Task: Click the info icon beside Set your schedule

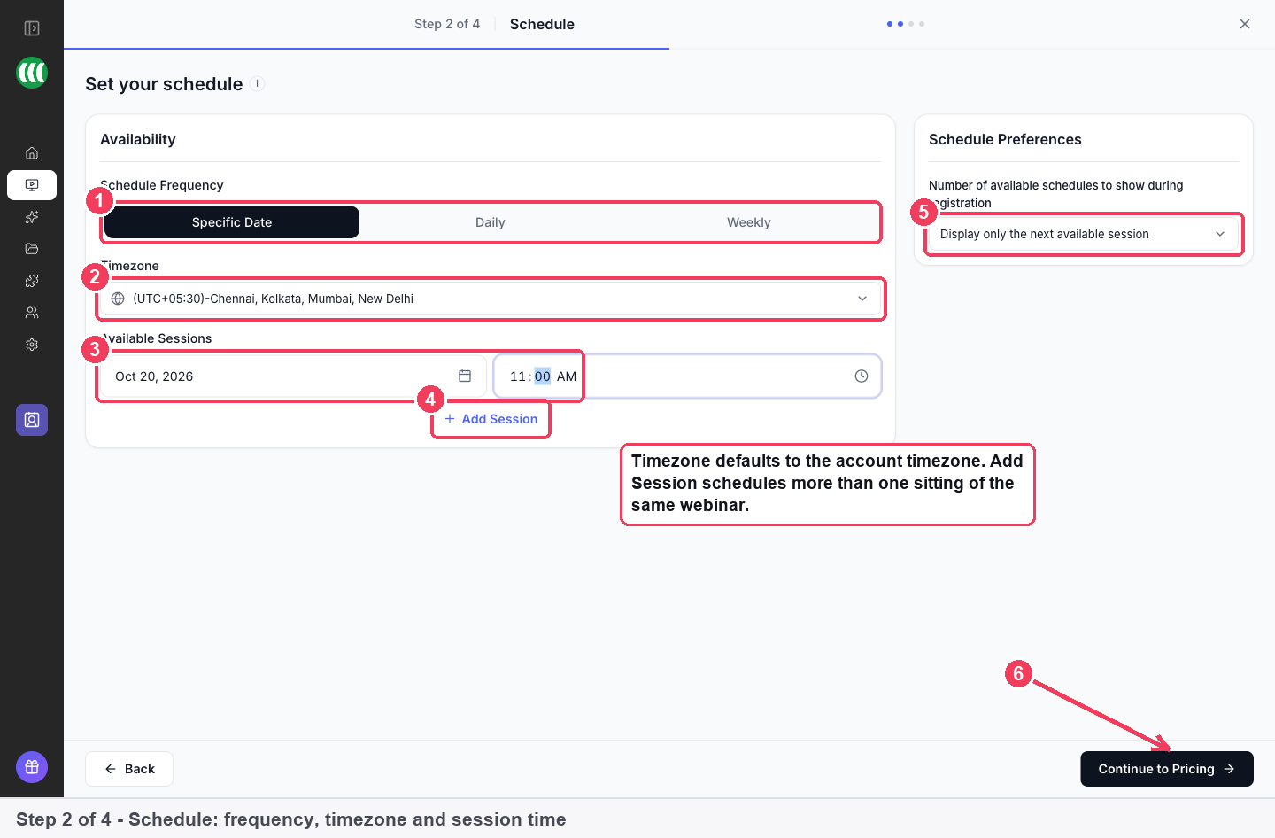Action: pyautogui.click(x=258, y=84)
